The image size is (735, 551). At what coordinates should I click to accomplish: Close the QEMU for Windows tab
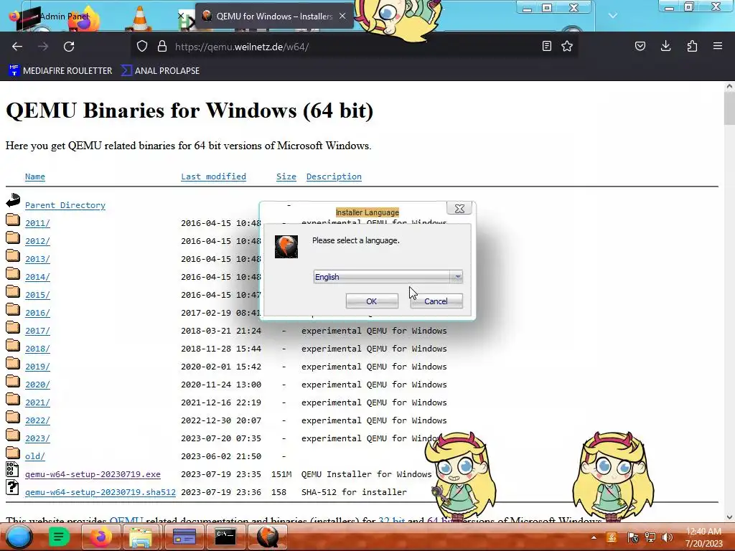[342, 16]
